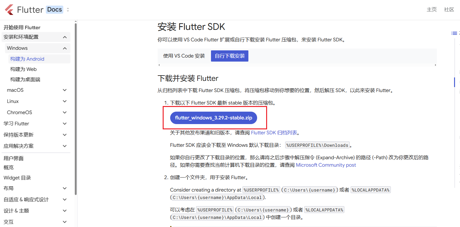Switch to the 使用 VS Code 安装 tab
The image size is (460, 227).
point(184,56)
